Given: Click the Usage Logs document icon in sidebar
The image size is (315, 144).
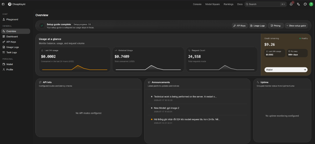Looking at the screenshot, I should [x=4, y=47].
